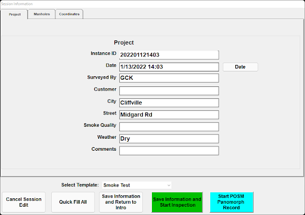Open the Manholes tab
Screen dimensions: 305x215
tap(42, 14)
